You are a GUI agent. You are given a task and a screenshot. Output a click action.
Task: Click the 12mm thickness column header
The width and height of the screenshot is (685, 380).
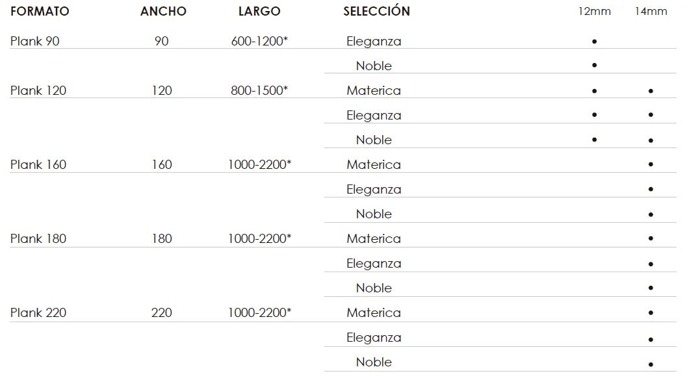[594, 11]
